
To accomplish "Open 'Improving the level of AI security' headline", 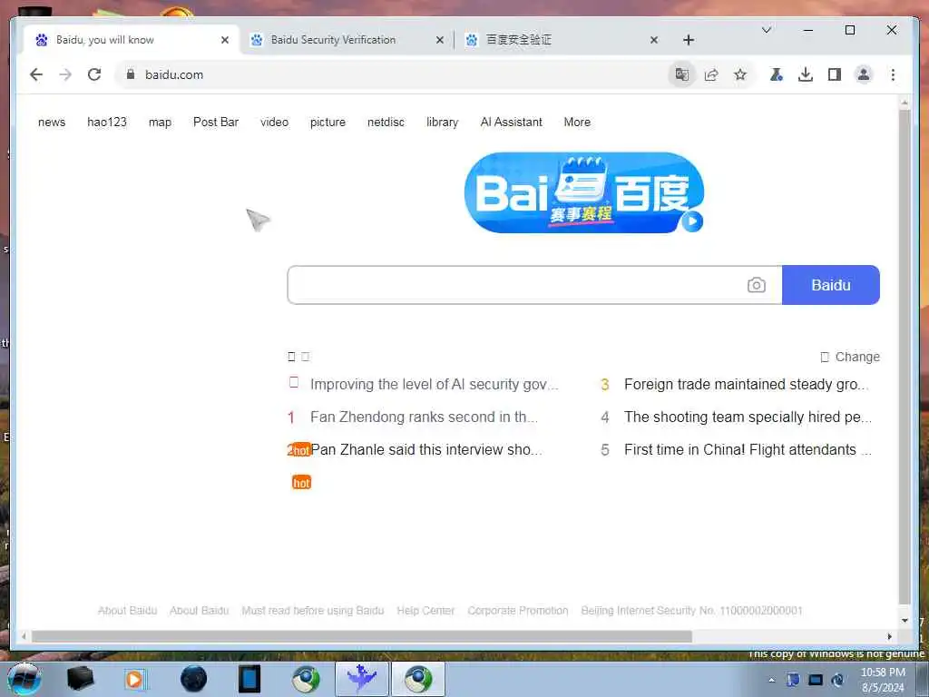I will coord(434,384).
